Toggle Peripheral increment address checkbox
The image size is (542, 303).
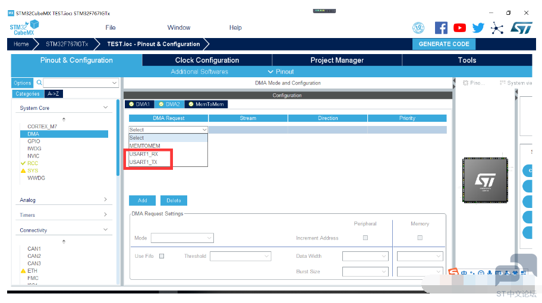click(x=365, y=238)
